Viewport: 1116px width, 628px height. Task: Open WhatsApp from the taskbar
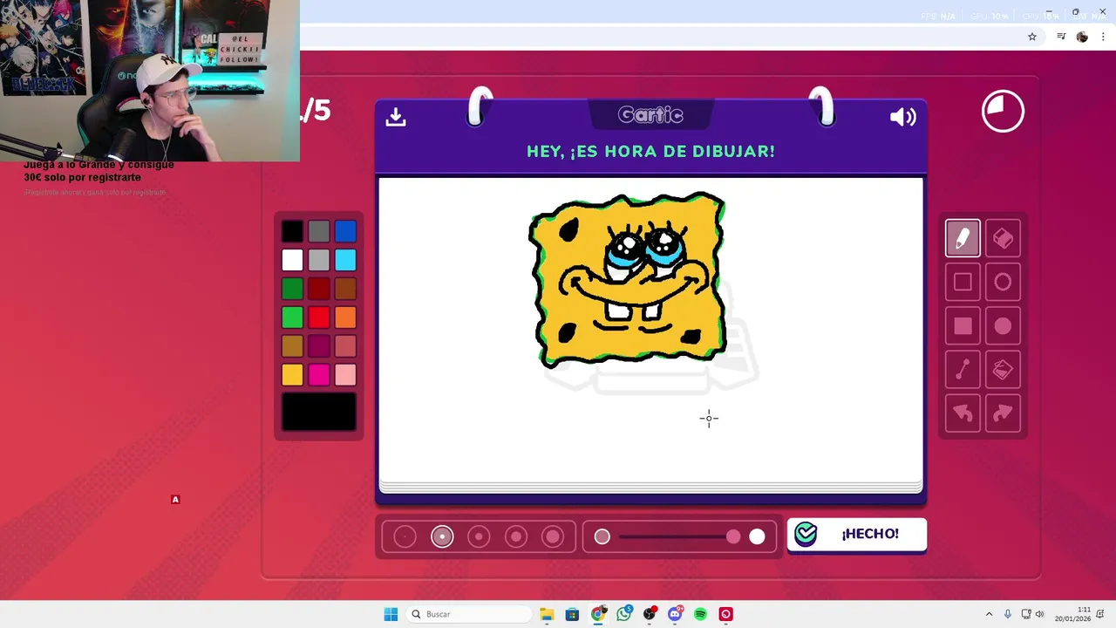pyautogui.click(x=623, y=614)
